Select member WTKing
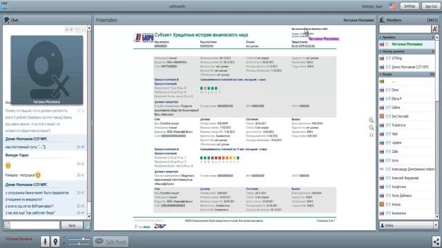Image resolution: width=442 pixels, height=248 pixels. click(x=407, y=59)
